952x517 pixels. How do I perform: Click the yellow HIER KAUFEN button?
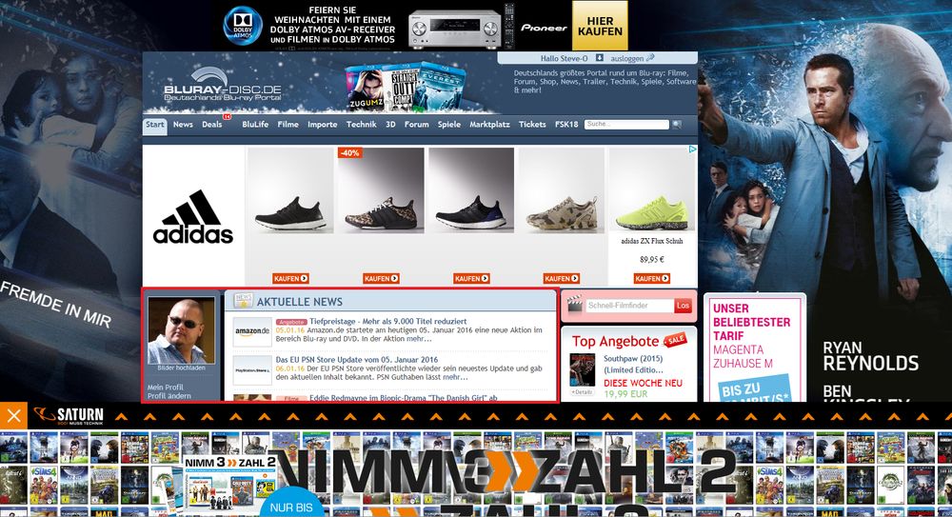(x=600, y=26)
